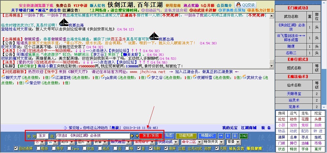Select 走私 in the function grid
327x153 pixels.
(x=305, y=113)
